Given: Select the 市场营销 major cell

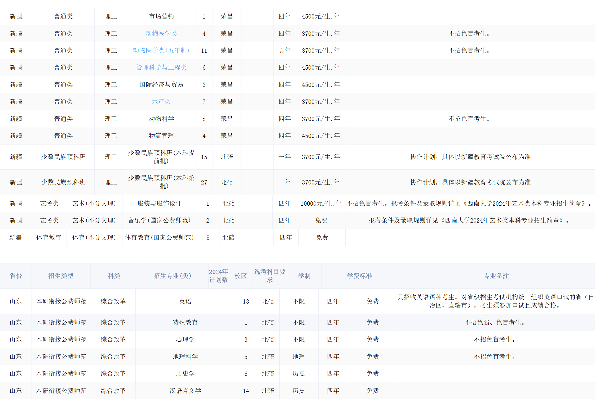Looking at the screenshot, I should (161, 16).
